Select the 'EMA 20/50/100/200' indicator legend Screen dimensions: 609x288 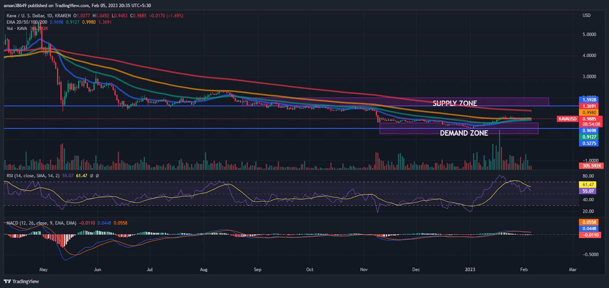click(x=27, y=22)
